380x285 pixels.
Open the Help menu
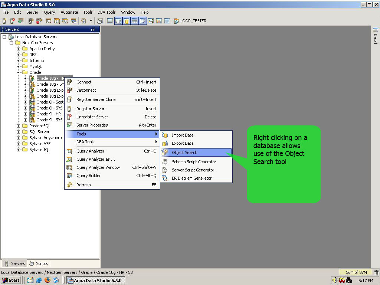coord(144,12)
